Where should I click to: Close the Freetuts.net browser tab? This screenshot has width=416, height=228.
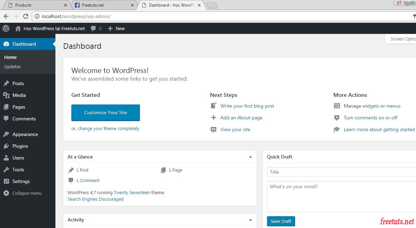(x=132, y=5)
